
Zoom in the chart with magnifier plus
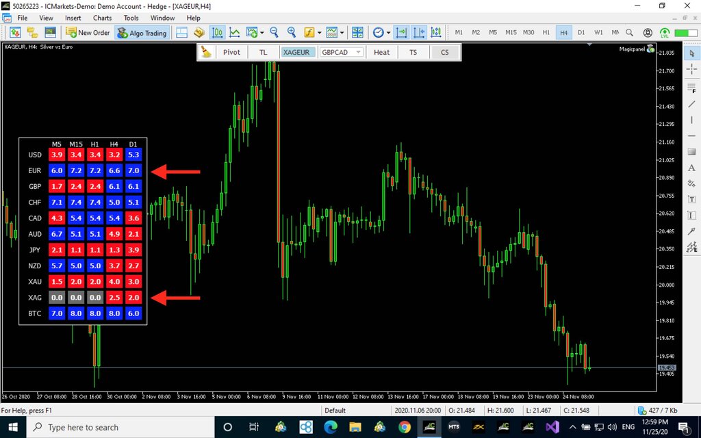[x=292, y=33]
